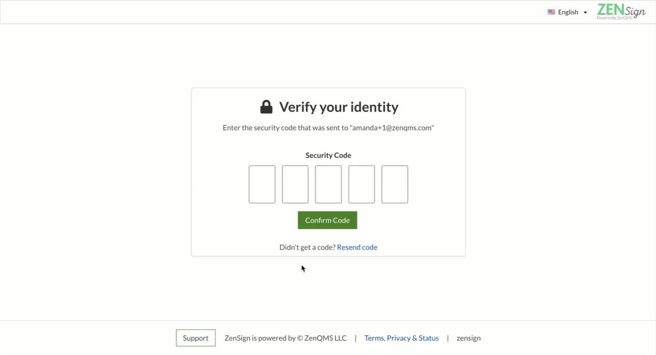
Task: Select the second security code box
Action: (295, 184)
